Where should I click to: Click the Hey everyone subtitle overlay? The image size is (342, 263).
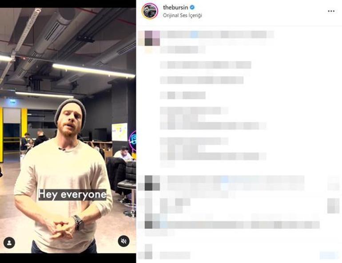[x=72, y=194]
